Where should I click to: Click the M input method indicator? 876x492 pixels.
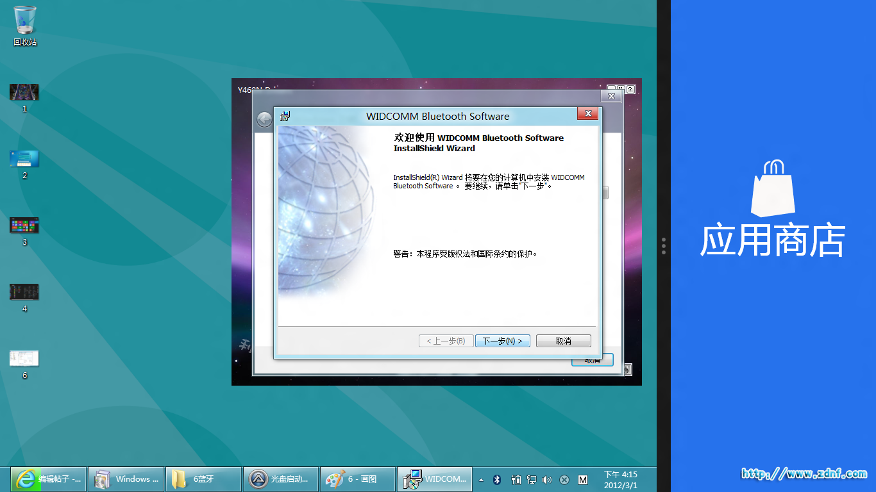(583, 479)
